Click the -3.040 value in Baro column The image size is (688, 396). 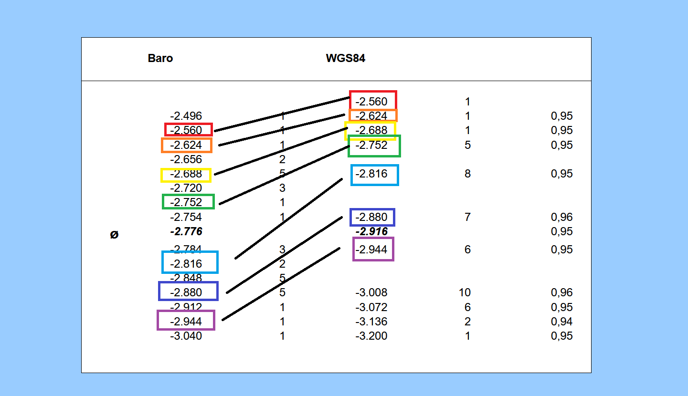(x=186, y=336)
